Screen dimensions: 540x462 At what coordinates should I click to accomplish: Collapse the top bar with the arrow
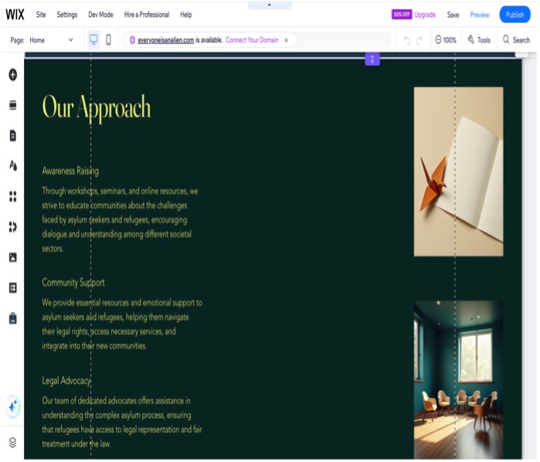(269, 5)
